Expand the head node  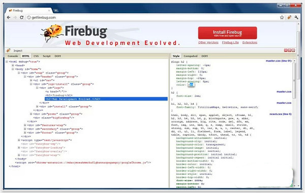point(13,66)
